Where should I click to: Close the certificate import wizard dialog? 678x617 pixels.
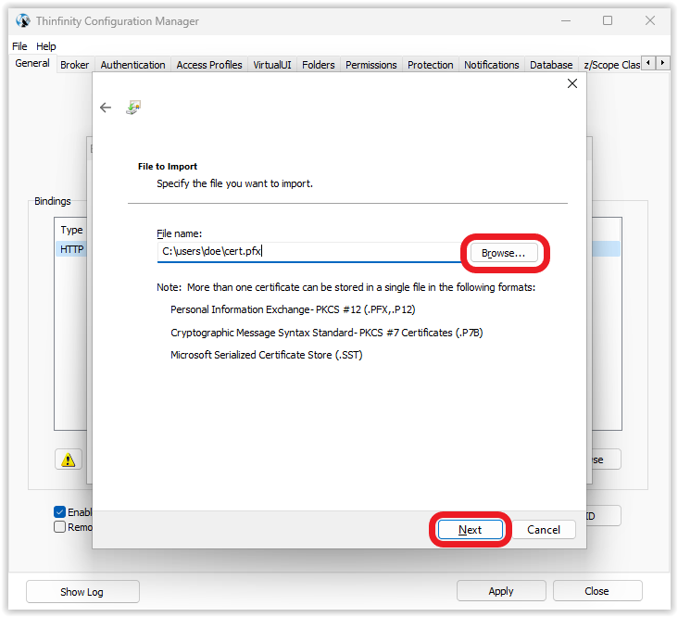(x=572, y=83)
